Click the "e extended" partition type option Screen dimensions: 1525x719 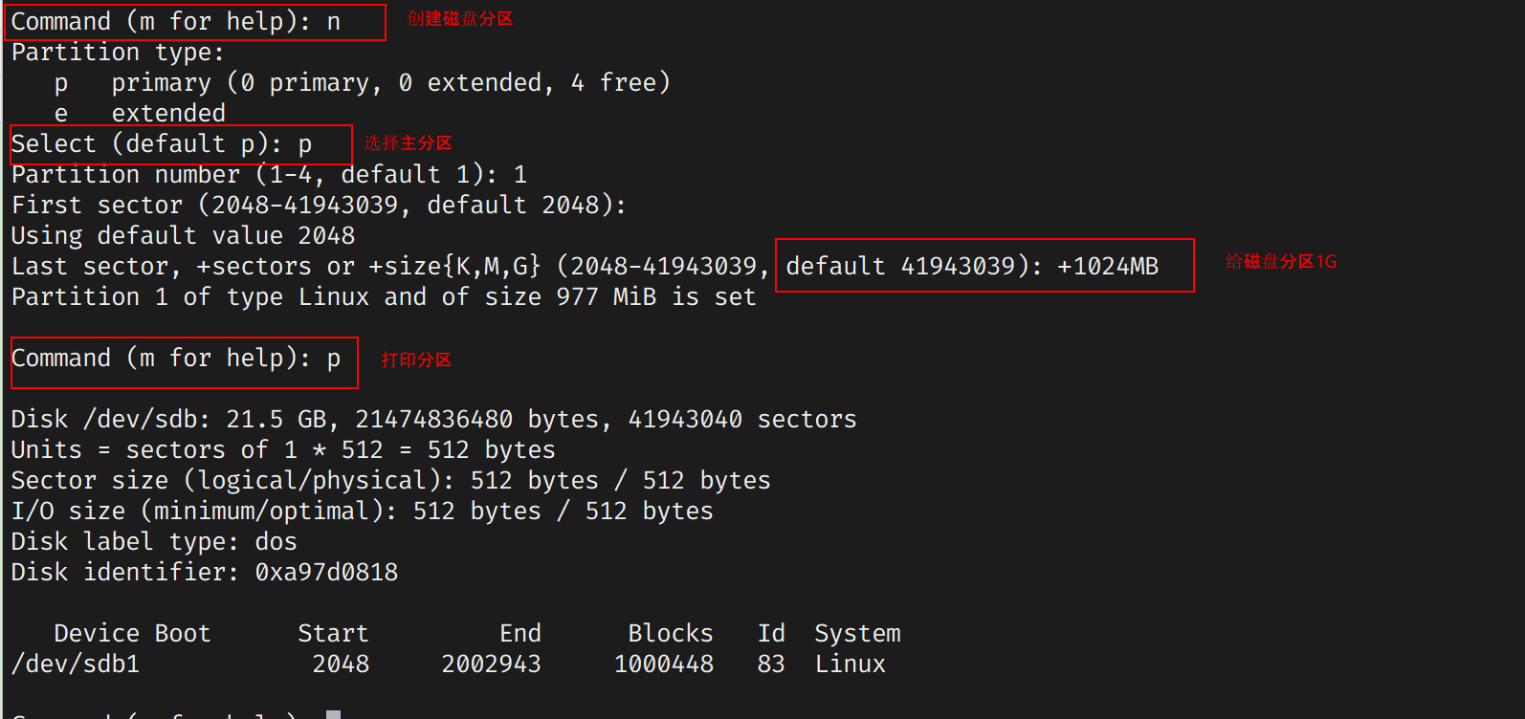141,113
